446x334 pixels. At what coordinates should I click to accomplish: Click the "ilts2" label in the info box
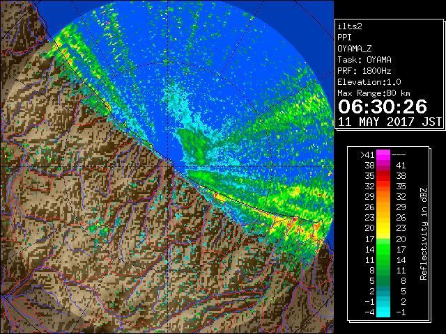click(x=350, y=26)
